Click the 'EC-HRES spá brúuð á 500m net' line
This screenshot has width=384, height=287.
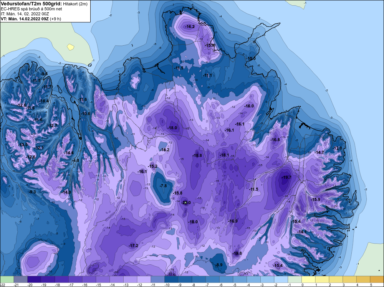tap(31, 9)
